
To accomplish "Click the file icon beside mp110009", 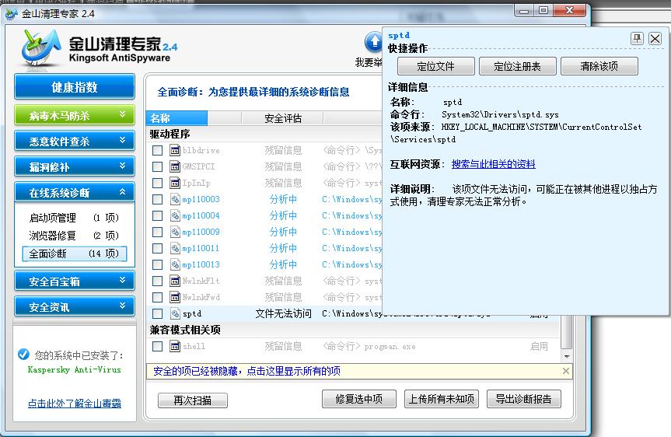I will [x=175, y=232].
